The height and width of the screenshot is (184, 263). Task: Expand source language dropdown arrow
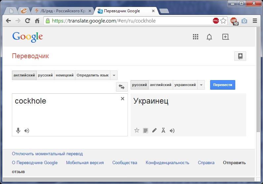pyautogui.click(x=114, y=75)
